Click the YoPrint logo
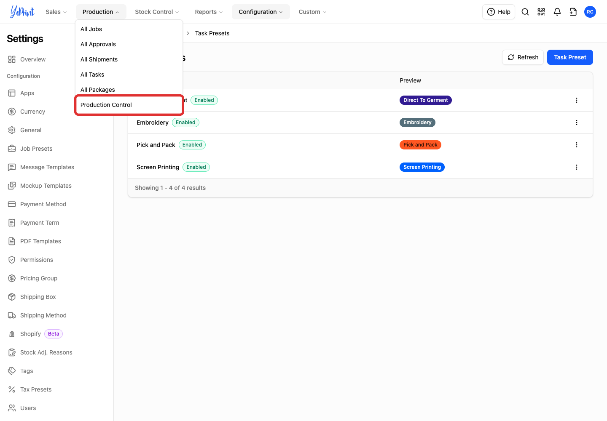 click(22, 12)
